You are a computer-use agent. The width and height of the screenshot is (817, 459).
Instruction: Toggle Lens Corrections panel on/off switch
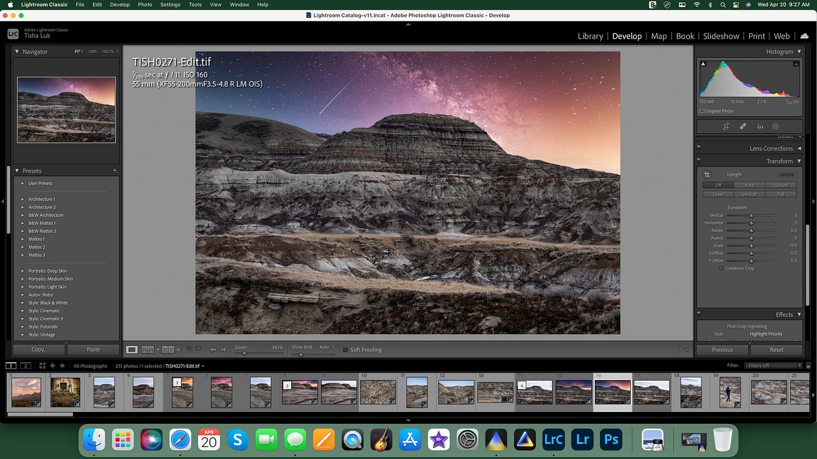click(699, 149)
